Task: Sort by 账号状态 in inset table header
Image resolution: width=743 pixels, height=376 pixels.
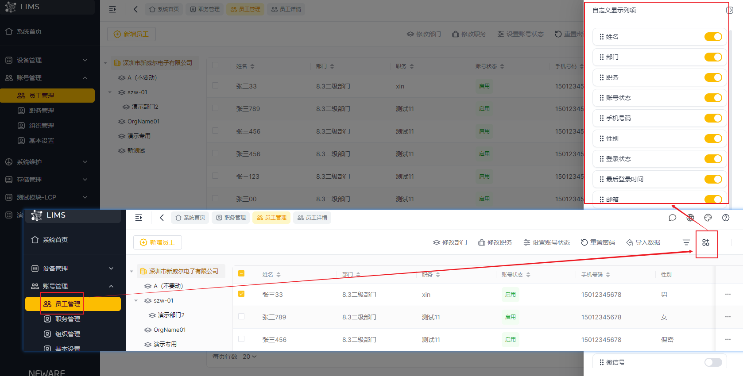Action: (528, 275)
